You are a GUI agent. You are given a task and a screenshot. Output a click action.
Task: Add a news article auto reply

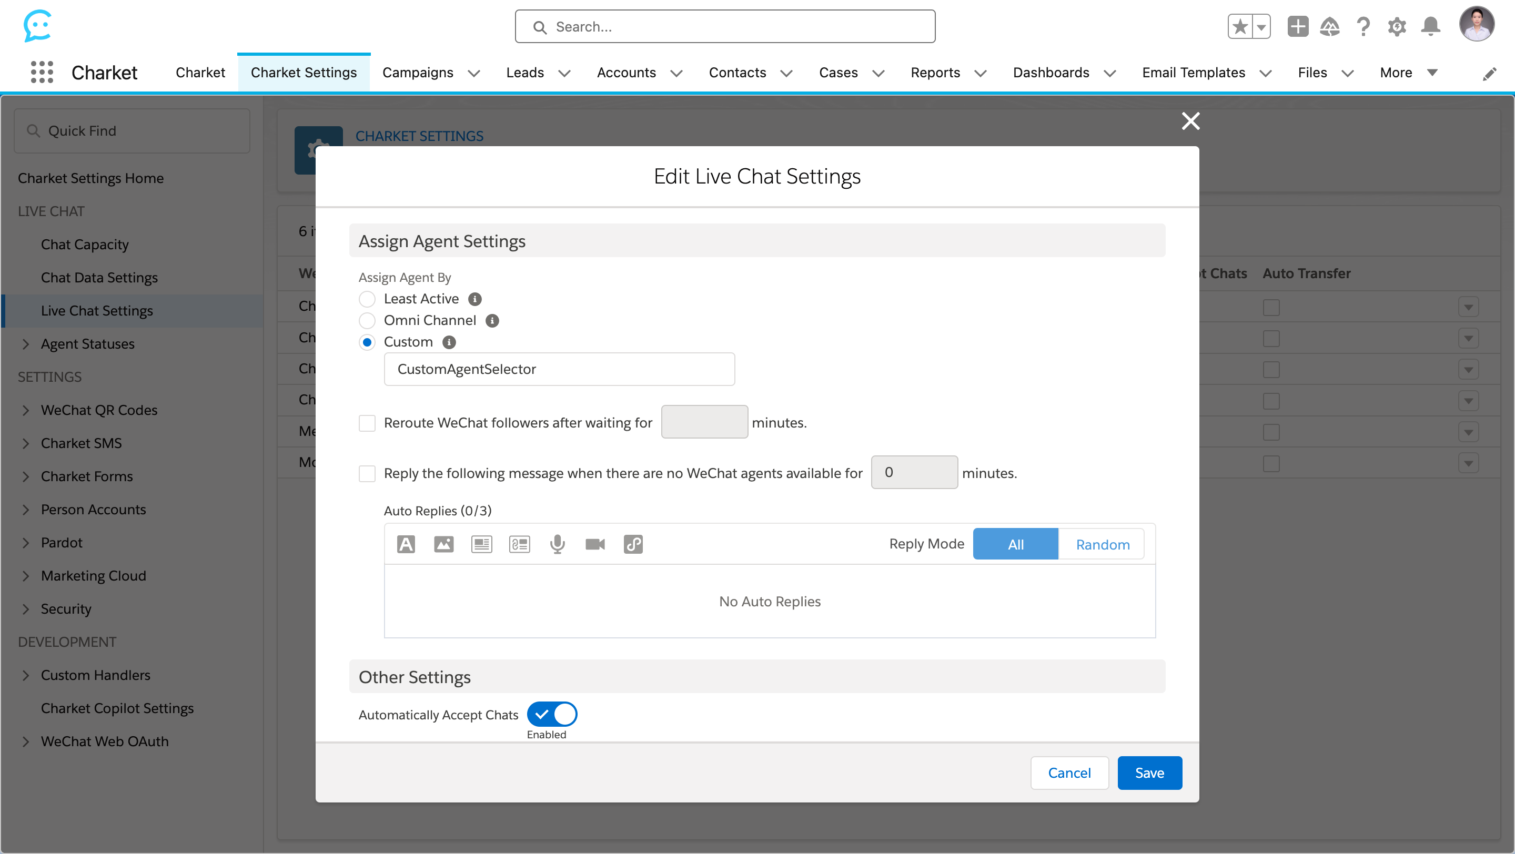tap(481, 544)
